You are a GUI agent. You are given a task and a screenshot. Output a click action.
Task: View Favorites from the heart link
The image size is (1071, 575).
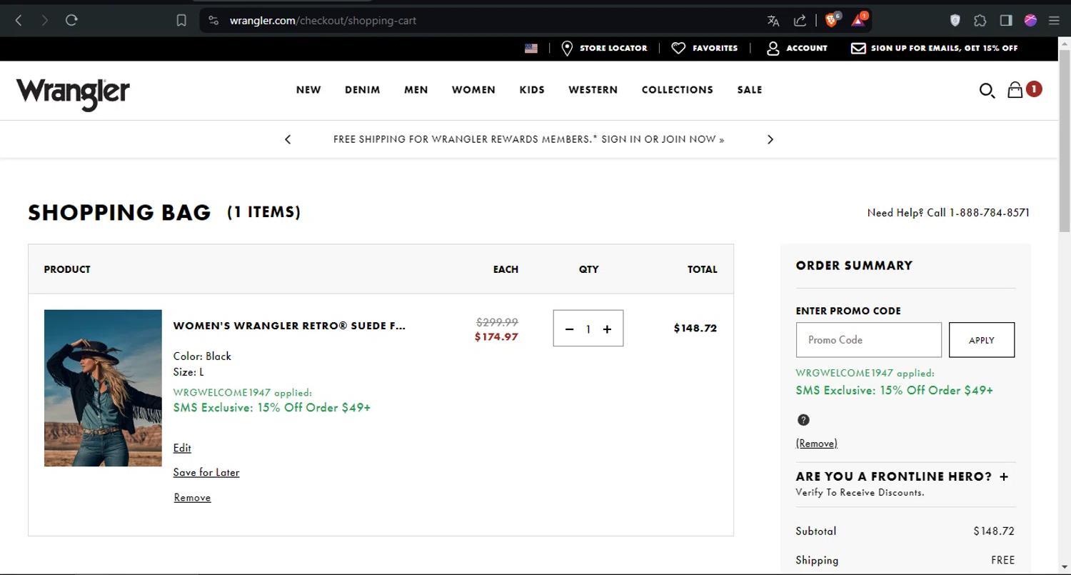705,48
